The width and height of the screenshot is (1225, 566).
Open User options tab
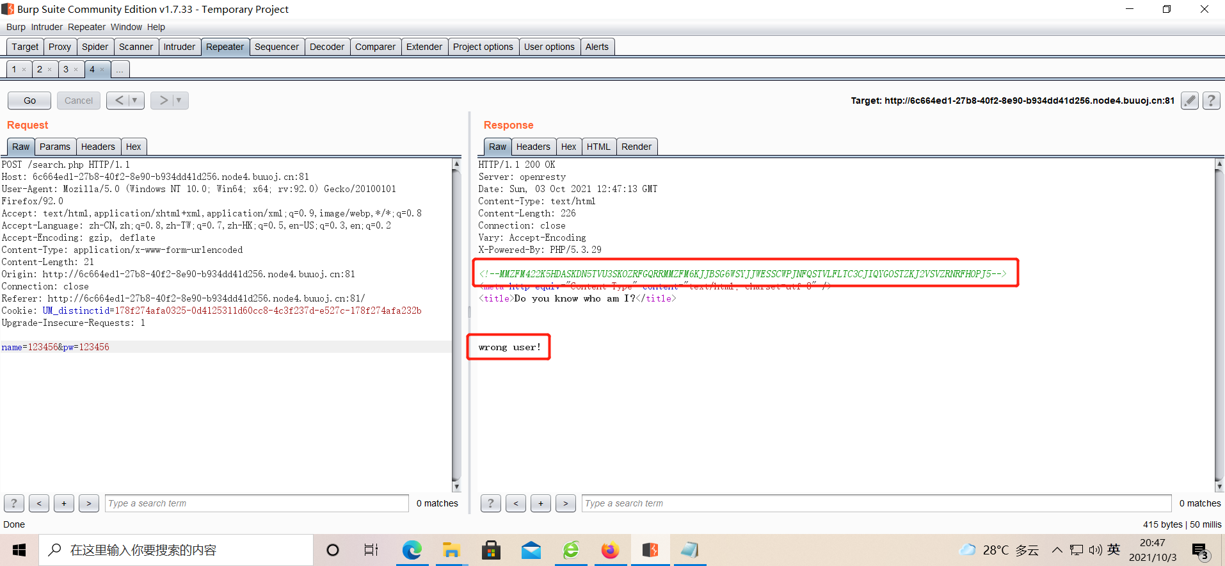(x=549, y=47)
